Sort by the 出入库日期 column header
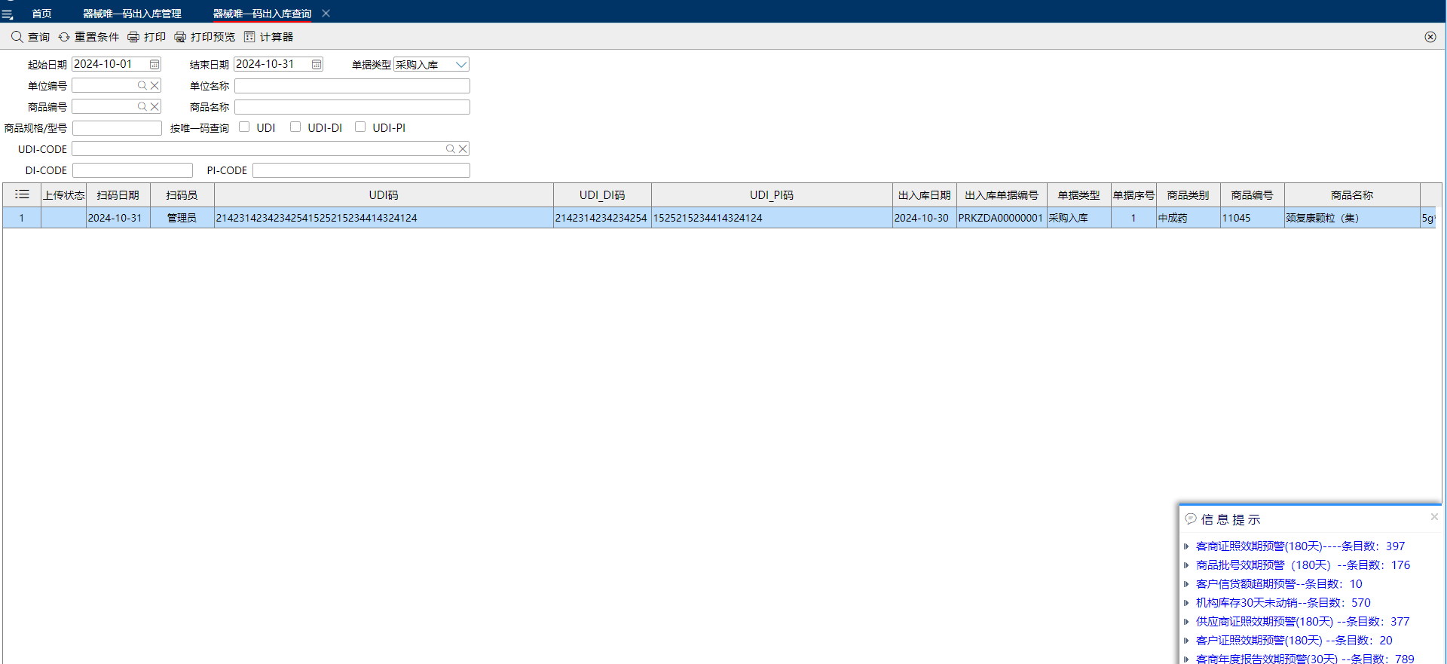This screenshot has height=664, width=1447. click(925, 194)
